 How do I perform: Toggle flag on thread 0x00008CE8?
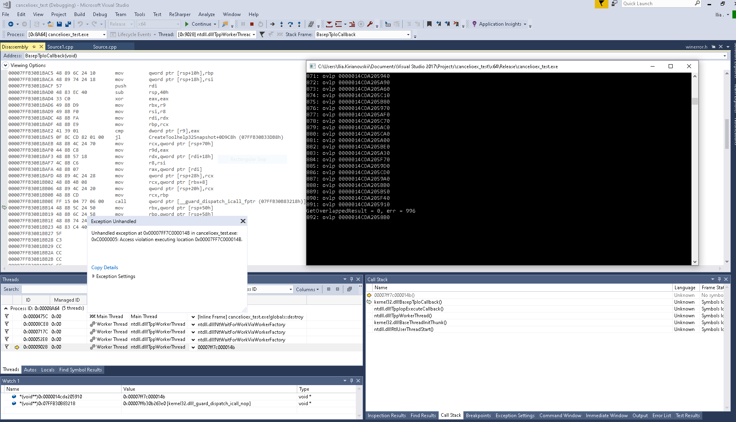point(7,324)
